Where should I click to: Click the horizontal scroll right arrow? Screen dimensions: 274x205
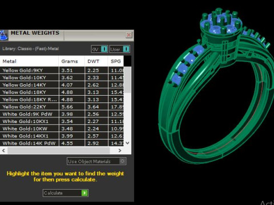click(120, 150)
